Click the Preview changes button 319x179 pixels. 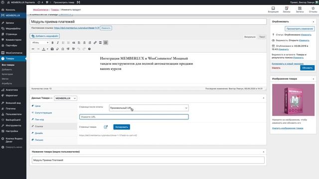pos(300,29)
